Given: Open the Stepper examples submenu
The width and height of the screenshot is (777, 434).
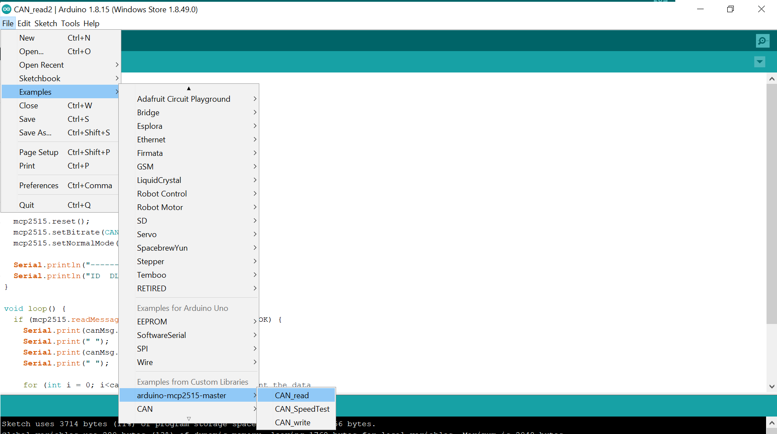Looking at the screenshot, I should 189,262.
